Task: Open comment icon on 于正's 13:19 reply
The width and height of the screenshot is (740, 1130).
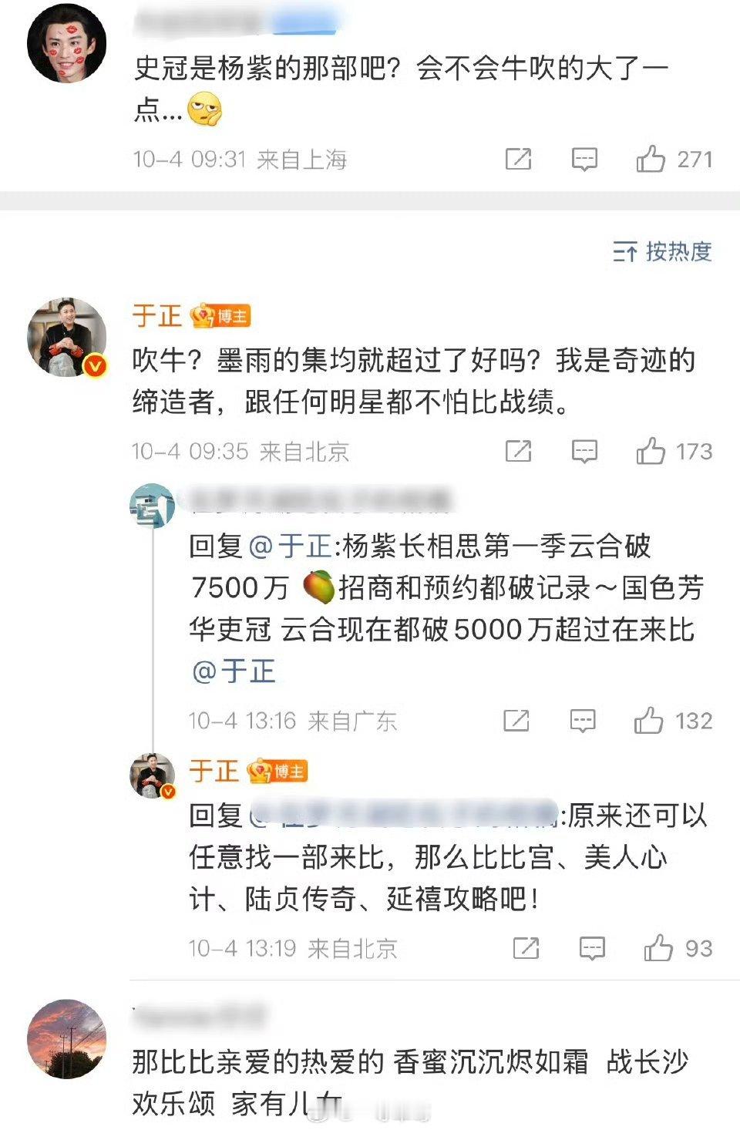Action: click(592, 948)
